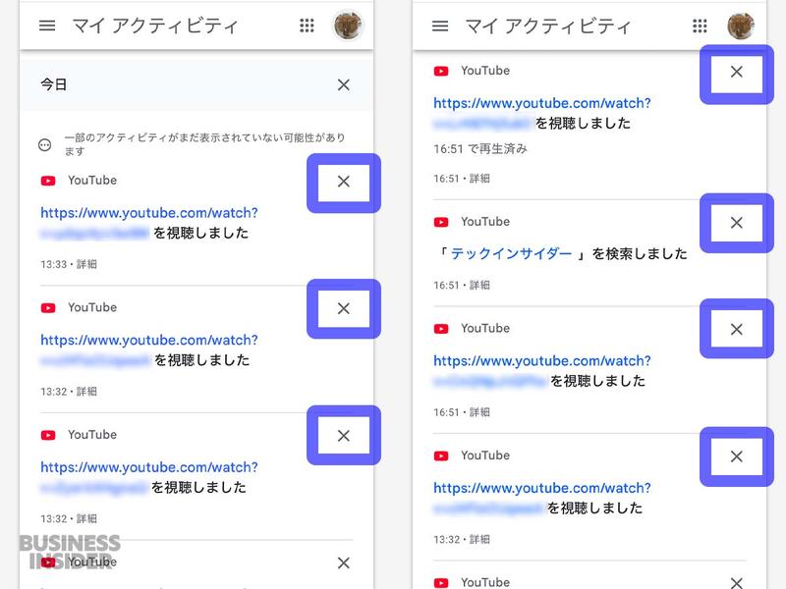The height and width of the screenshot is (589, 786).
Task: Open the account avatar on the right screen
Action: pos(741,26)
